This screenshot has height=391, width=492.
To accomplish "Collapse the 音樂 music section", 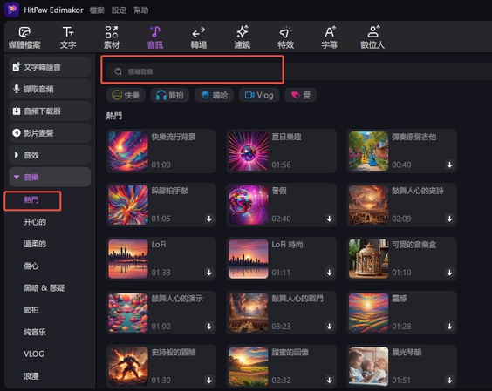I will pyautogui.click(x=50, y=177).
